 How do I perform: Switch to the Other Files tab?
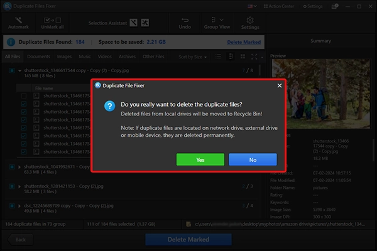[x=153, y=56]
